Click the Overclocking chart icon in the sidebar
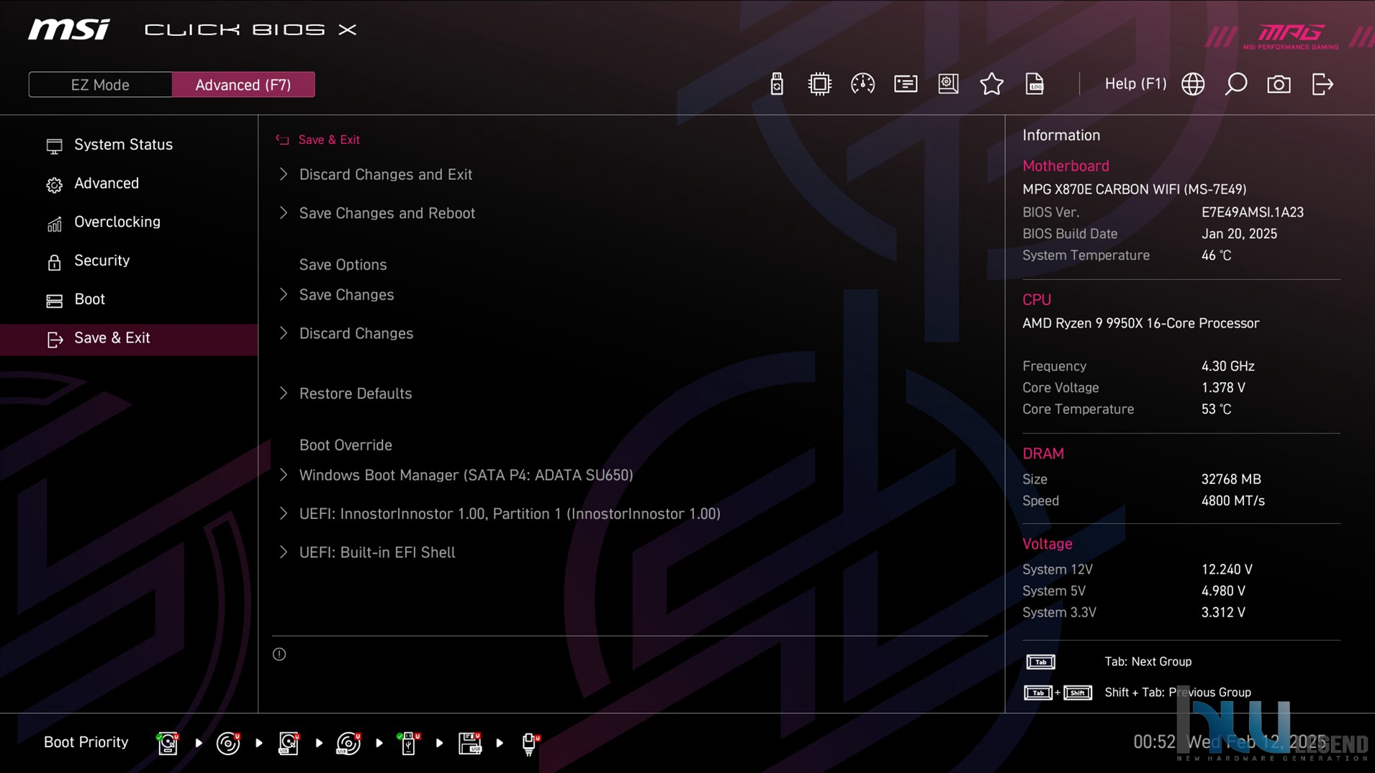The height and width of the screenshot is (773, 1375). coord(54,224)
